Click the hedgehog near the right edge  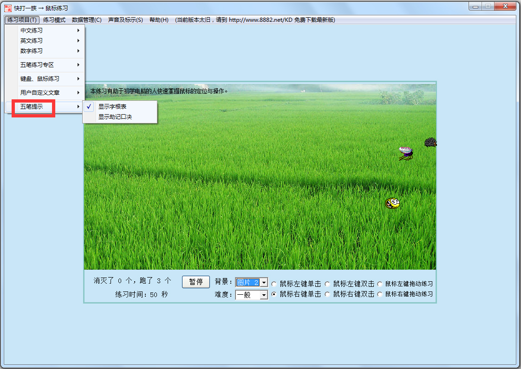(x=430, y=142)
